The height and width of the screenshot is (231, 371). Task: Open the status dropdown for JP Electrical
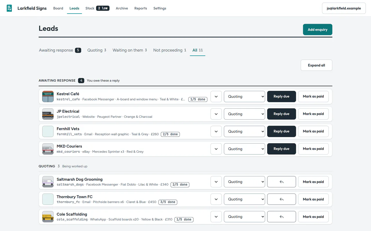point(244,114)
